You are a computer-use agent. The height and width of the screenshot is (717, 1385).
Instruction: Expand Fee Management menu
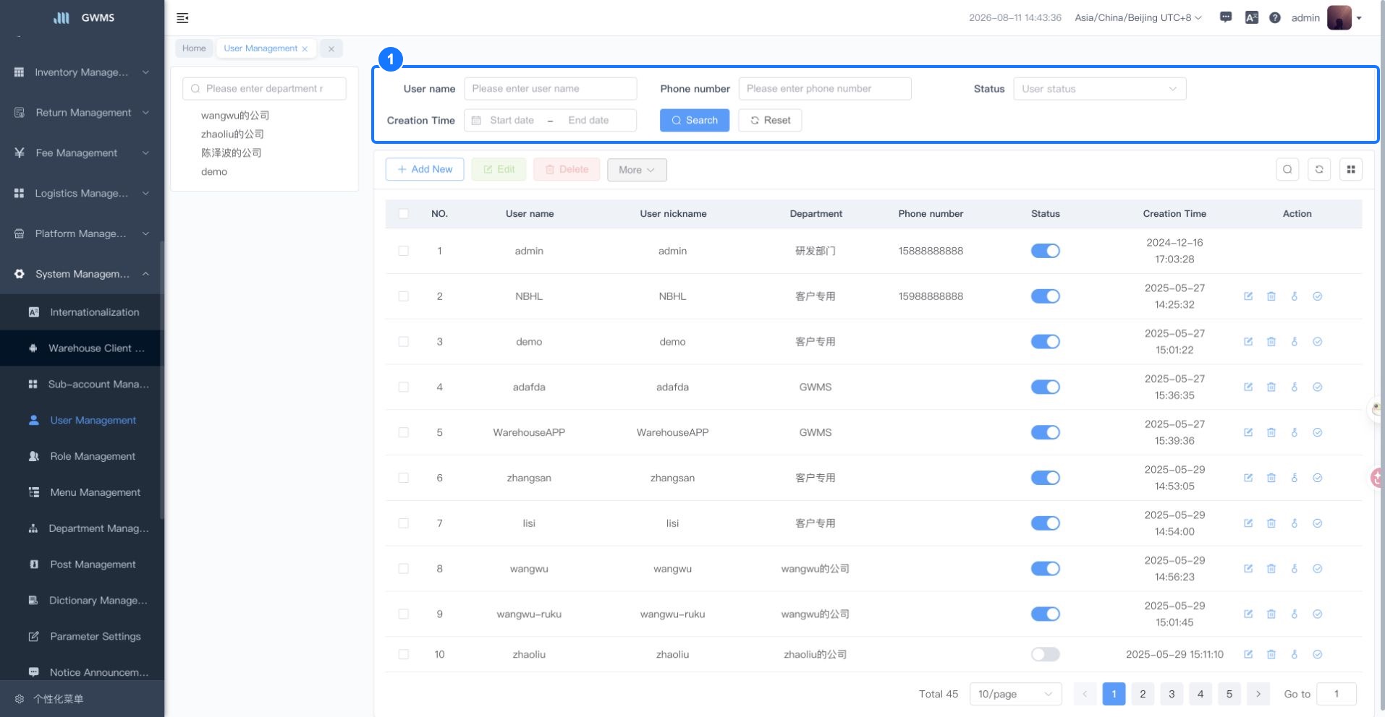pyautogui.click(x=82, y=153)
